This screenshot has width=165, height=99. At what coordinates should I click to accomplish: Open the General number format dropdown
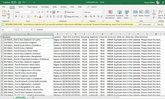(x=102, y=12)
